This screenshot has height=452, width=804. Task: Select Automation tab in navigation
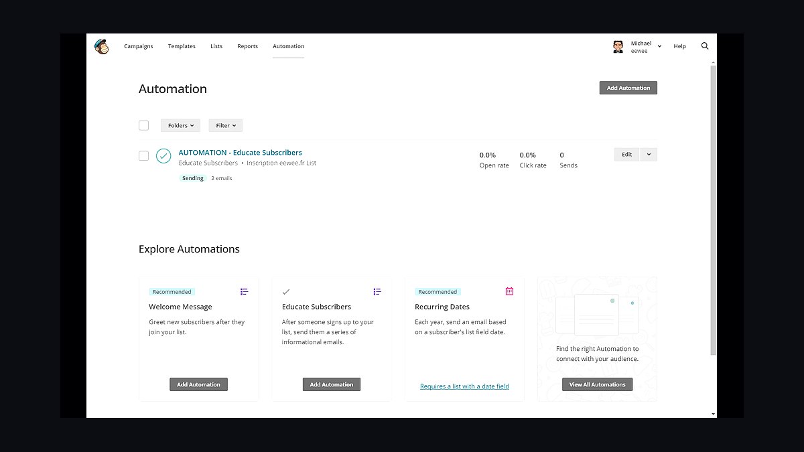[x=288, y=46]
